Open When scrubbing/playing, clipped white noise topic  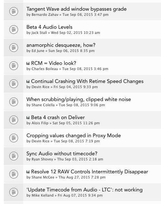click(x=78, y=99)
